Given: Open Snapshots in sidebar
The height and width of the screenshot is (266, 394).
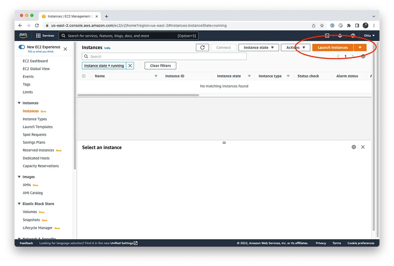Looking at the screenshot, I should pyautogui.click(x=31, y=220).
